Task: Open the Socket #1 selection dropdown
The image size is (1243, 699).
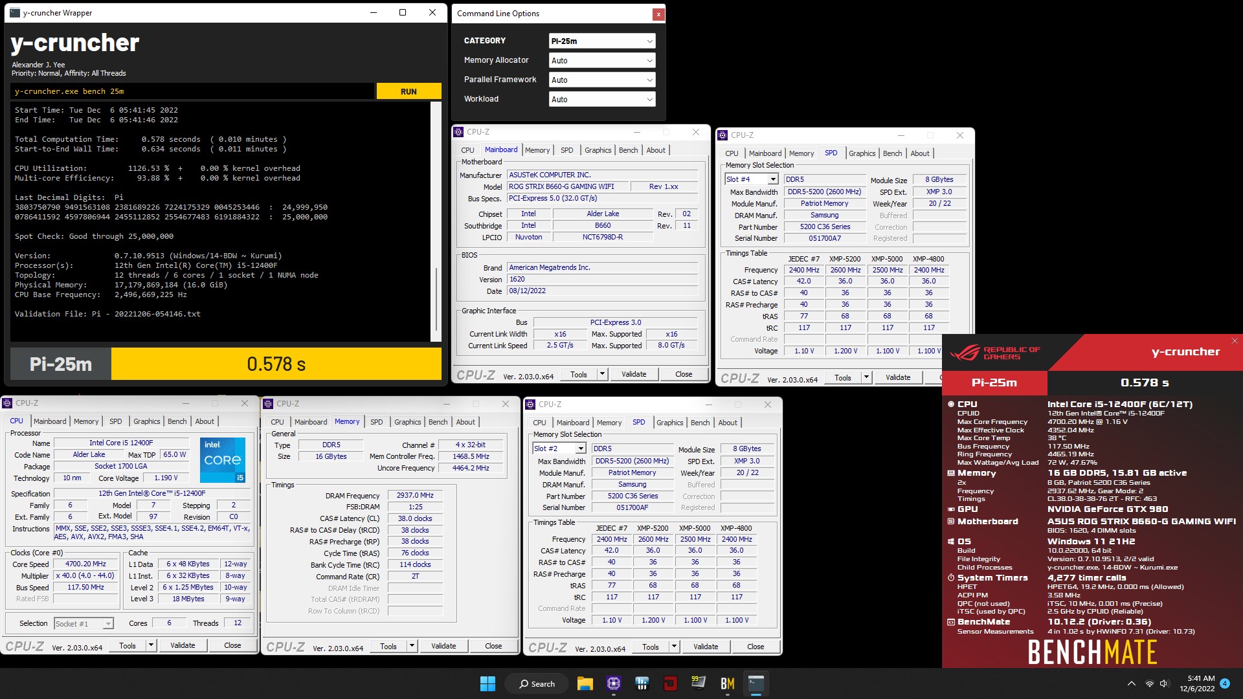Action: tap(84, 624)
